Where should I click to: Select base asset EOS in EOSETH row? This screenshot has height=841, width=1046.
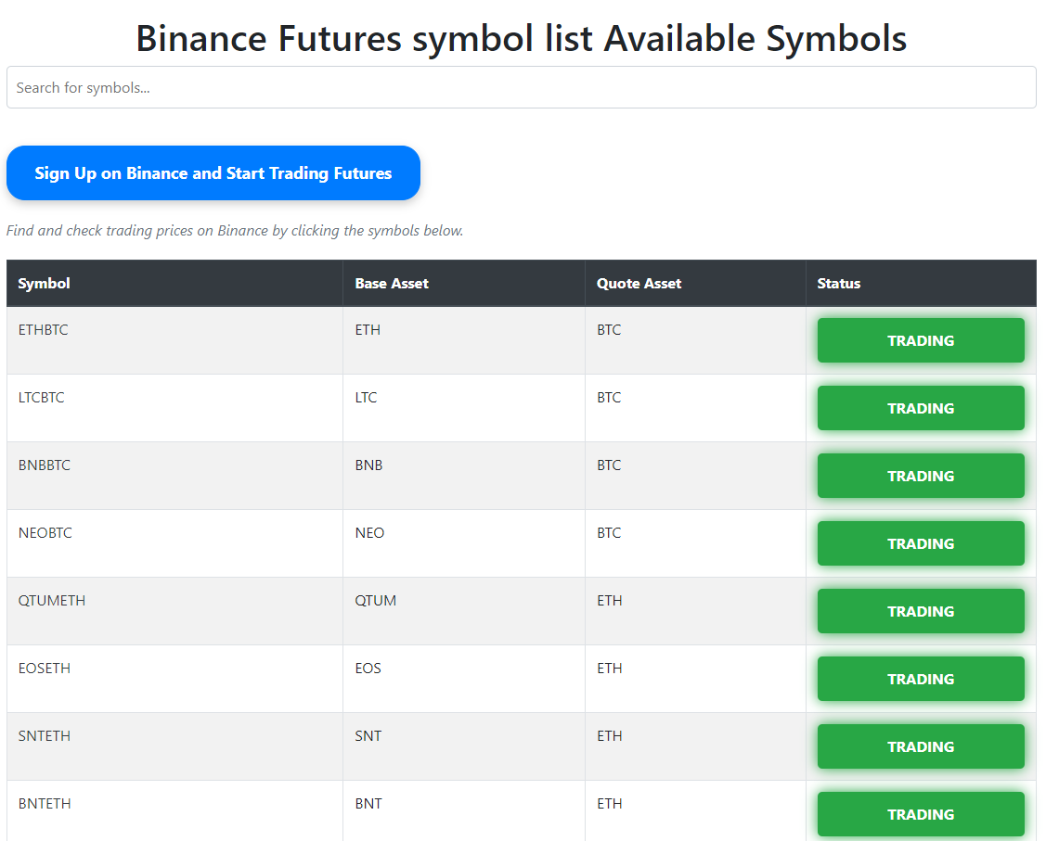click(368, 669)
